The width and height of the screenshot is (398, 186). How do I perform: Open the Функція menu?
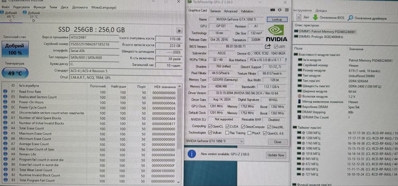tap(39, 7)
